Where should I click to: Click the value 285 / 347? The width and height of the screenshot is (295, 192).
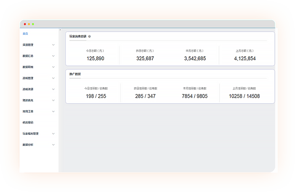click(x=145, y=96)
